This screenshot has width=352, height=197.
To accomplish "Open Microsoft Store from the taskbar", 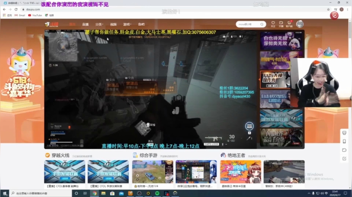I will point(112,193).
